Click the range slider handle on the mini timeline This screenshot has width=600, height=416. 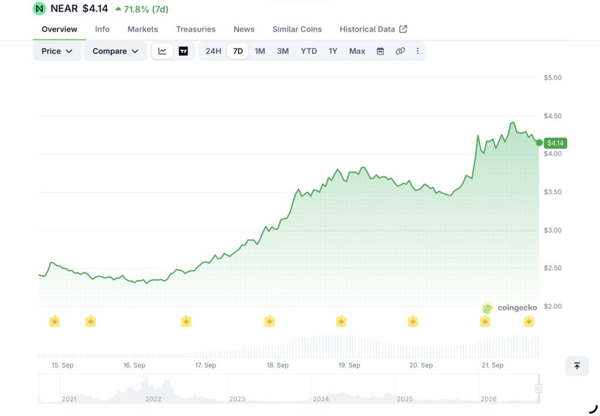tap(538, 389)
